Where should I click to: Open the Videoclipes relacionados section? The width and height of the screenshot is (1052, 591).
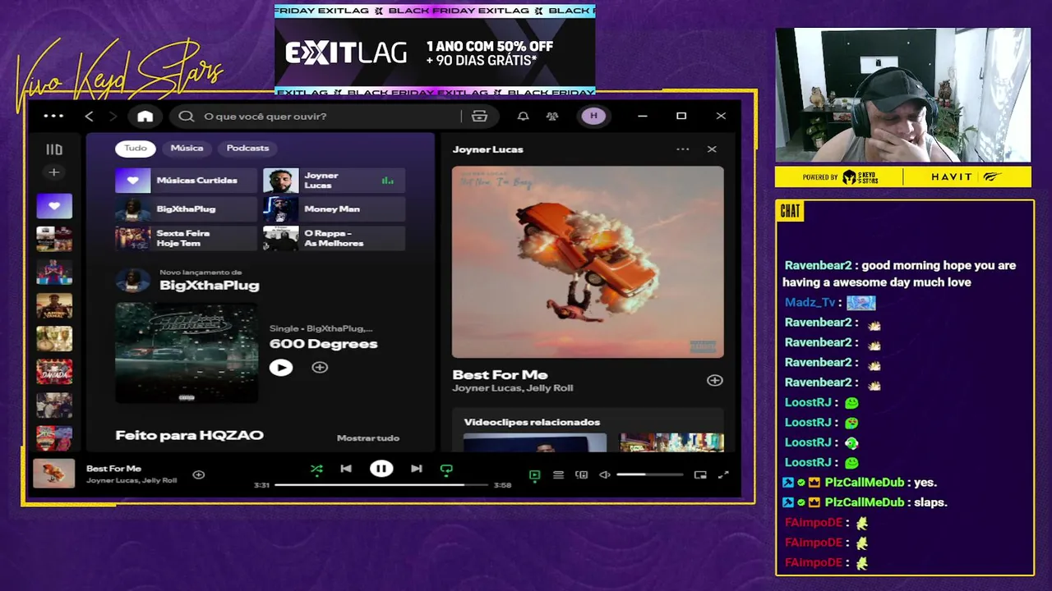(x=532, y=423)
